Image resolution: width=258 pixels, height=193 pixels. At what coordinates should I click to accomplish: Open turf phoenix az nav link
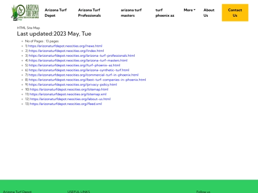click(x=165, y=13)
